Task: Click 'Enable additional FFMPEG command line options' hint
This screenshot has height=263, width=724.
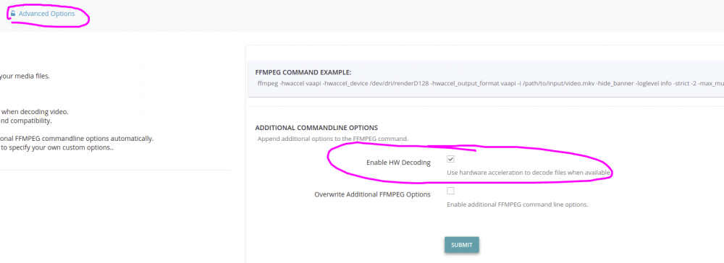Action: click(518, 204)
